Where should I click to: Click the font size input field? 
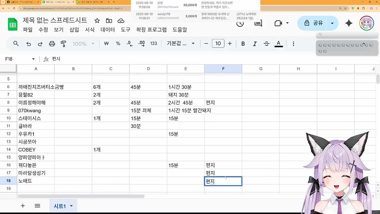pos(218,44)
